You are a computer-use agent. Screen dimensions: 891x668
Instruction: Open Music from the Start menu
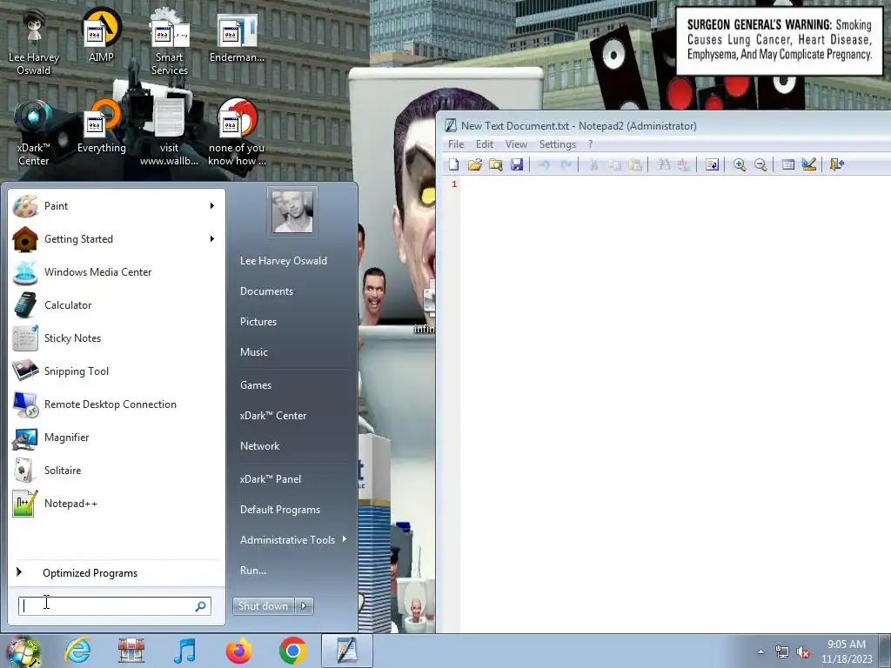(254, 352)
